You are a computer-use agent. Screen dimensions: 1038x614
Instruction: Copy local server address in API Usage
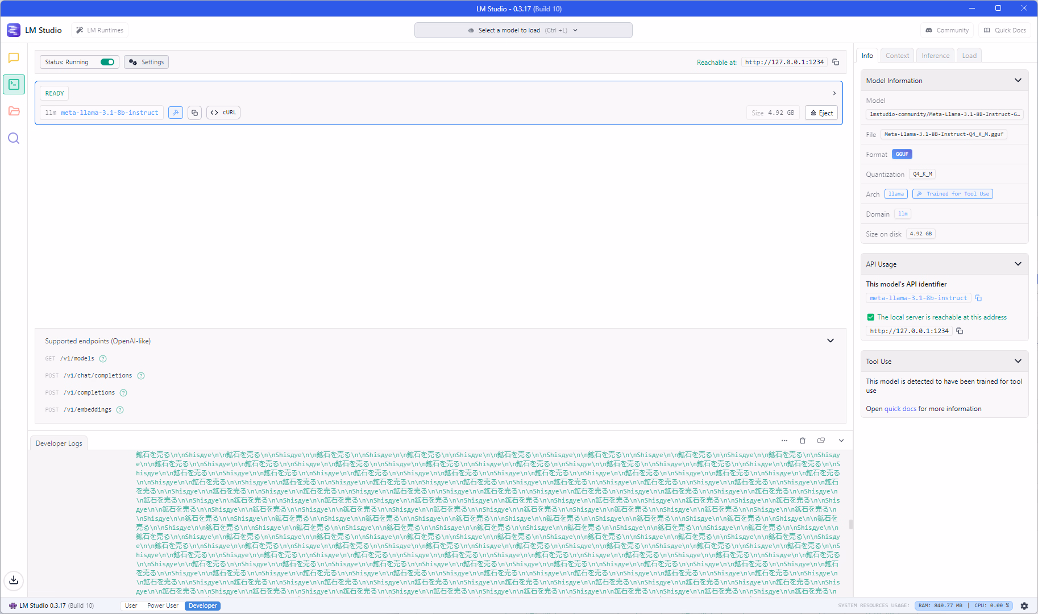pos(960,331)
